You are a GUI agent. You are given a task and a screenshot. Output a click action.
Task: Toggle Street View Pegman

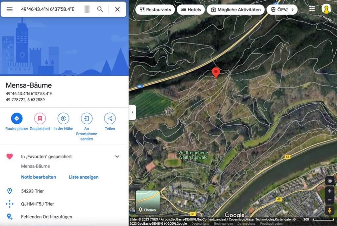pyautogui.click(x=330, y=210)
